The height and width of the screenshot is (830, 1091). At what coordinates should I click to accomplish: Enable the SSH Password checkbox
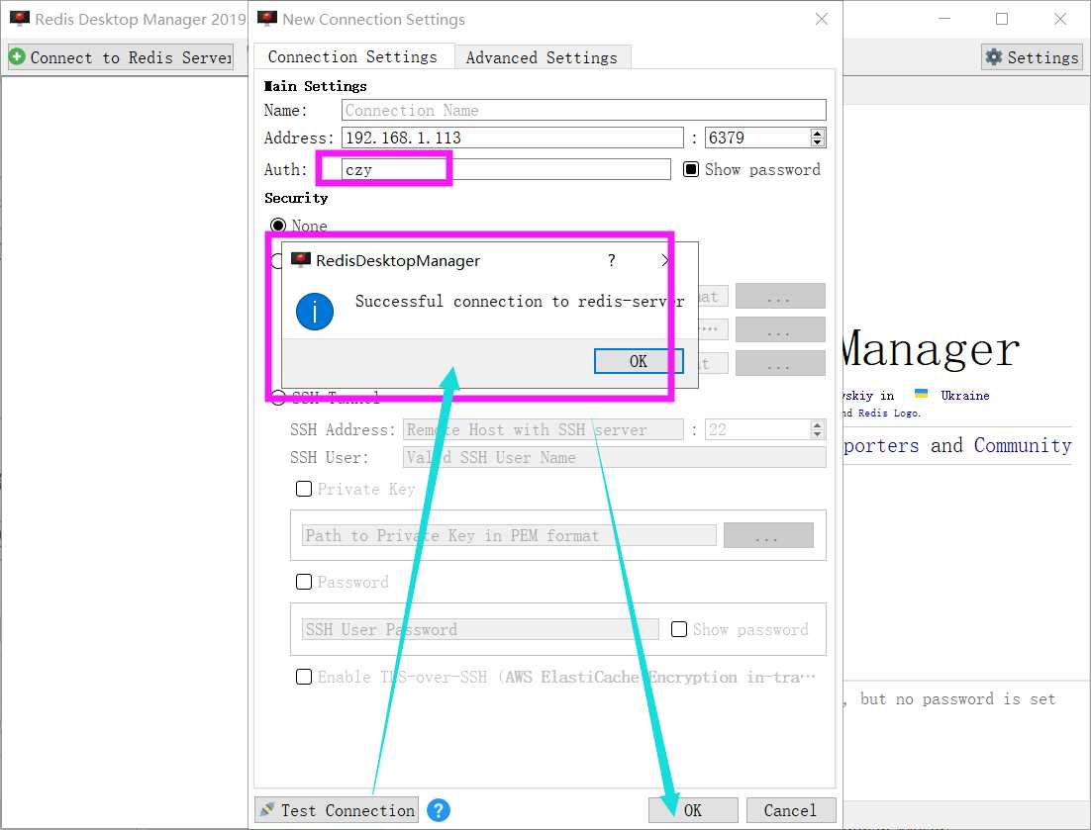pyautogui.click(x=304, y=582)
